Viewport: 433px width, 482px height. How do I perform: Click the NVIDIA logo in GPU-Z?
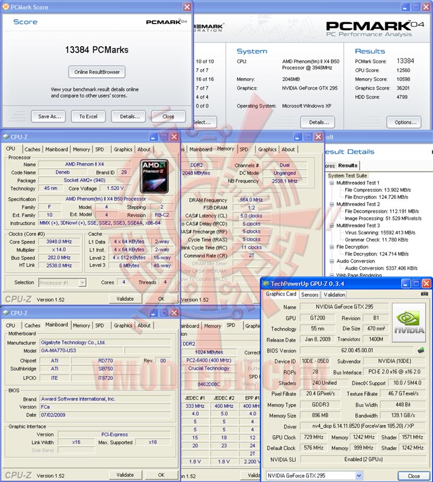(410, 323)
